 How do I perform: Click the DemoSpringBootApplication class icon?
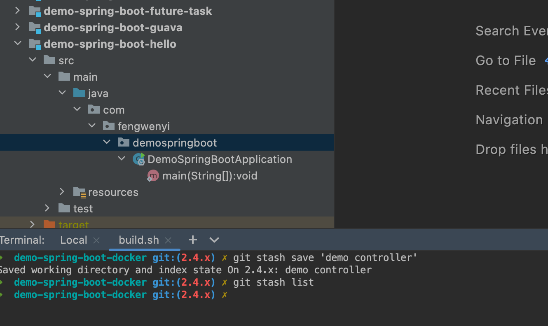[x=139, y=159]
